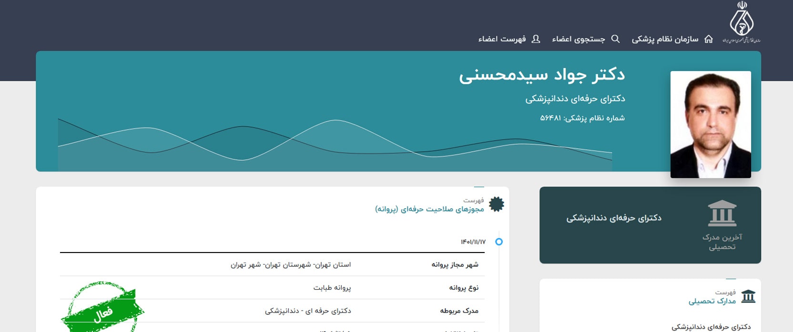Viewport: 793px width, 332px height.
Task: Click the label شهر مجاز پروانه
Action: pyautogui.click(x=455, y=264)
